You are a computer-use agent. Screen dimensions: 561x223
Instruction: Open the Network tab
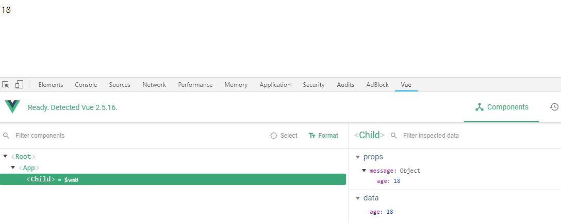[x=154, y=85]
